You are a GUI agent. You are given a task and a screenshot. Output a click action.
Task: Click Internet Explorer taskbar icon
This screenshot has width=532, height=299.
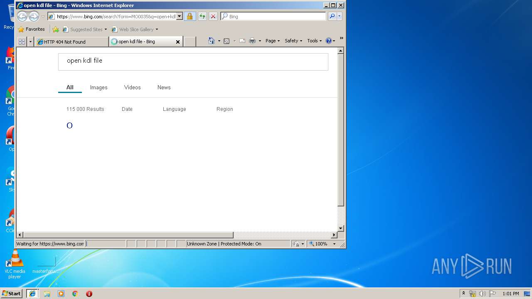tap(33, 293)
